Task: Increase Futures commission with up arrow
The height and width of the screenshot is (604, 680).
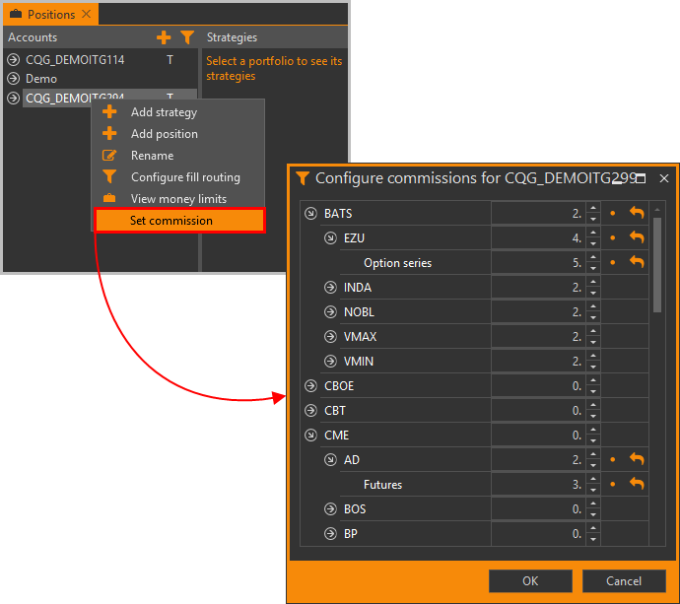Action: coord(593,479)
